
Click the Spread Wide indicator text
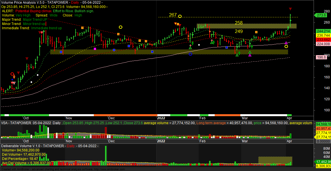(x=46, y=15)
